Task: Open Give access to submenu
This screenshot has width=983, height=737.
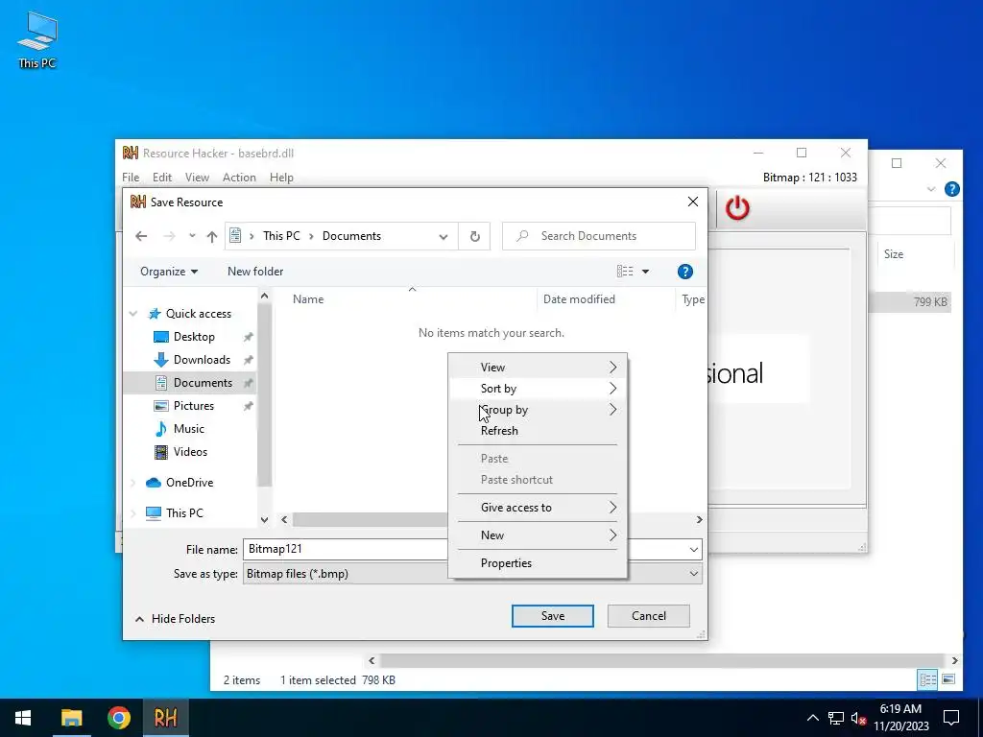Action: tap(539, 508)
